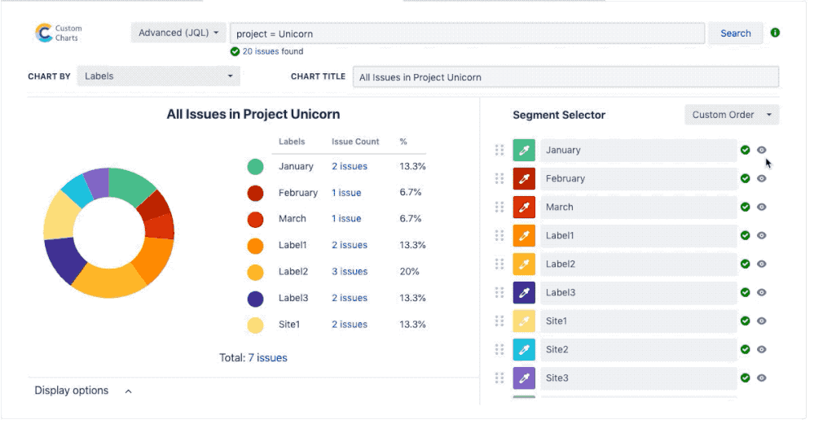Click the Chart Title input field
Screen dimensions: 814x424
(x=565, y=77)
